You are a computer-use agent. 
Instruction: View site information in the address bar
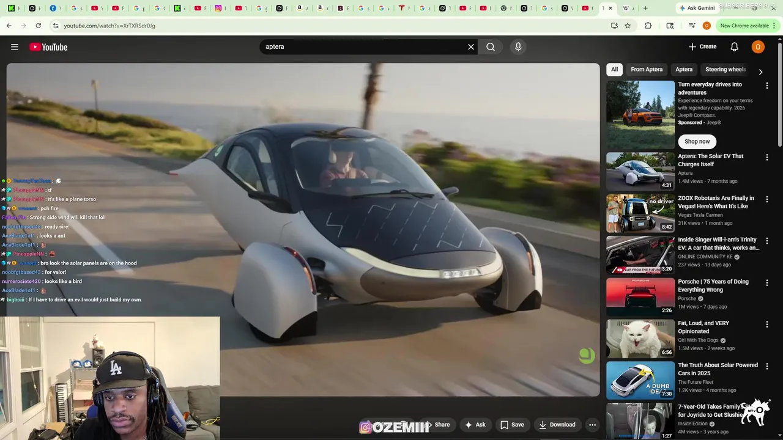pyautogui.click(x=56, y=26)
